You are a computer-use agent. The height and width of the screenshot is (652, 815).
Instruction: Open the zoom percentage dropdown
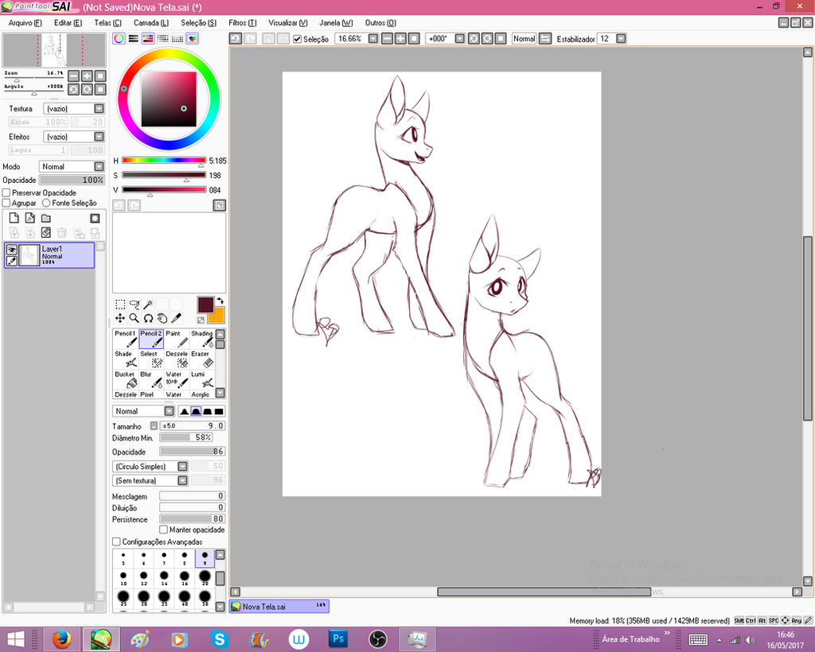coord(373,38)
